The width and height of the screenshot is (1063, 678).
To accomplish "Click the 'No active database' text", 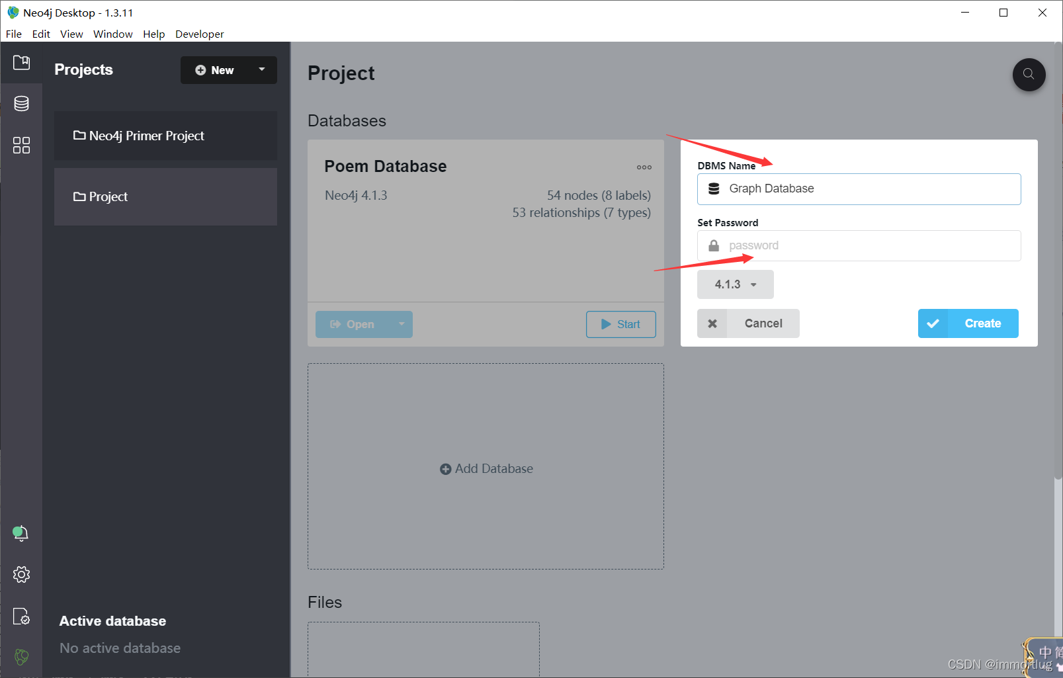I will click(x=120, y=648).
